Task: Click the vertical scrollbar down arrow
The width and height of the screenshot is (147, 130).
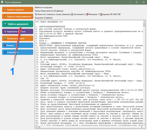Action: coord(144,124)
